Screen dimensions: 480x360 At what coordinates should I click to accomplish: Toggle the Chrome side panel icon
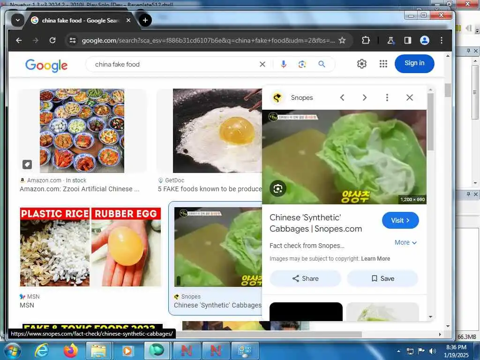point(407,40)
